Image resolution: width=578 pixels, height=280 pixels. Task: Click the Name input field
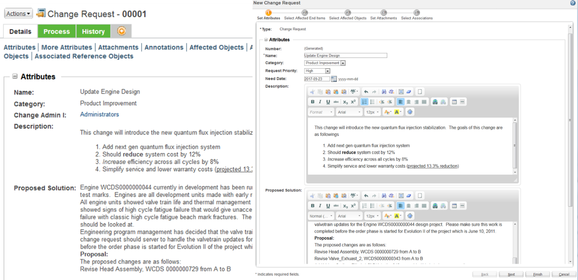[x=345, y=55]
